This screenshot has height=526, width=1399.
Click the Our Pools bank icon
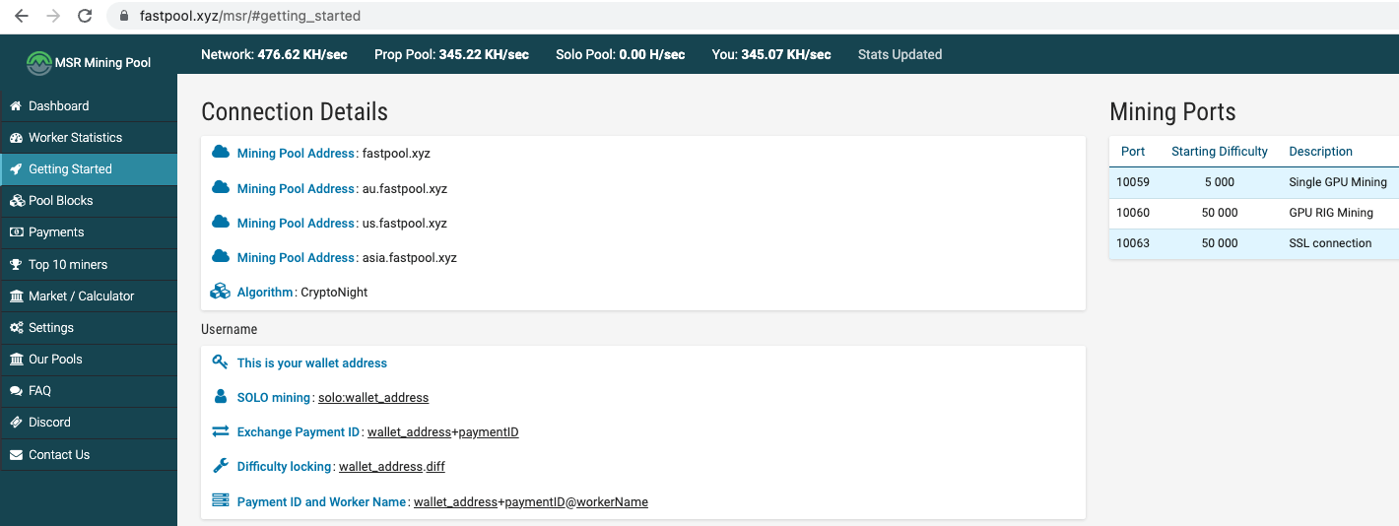16,360
